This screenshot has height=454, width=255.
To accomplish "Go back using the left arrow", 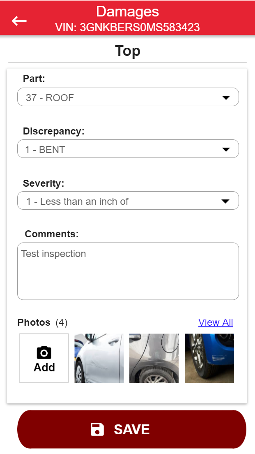I will click(x=19, y=21).
